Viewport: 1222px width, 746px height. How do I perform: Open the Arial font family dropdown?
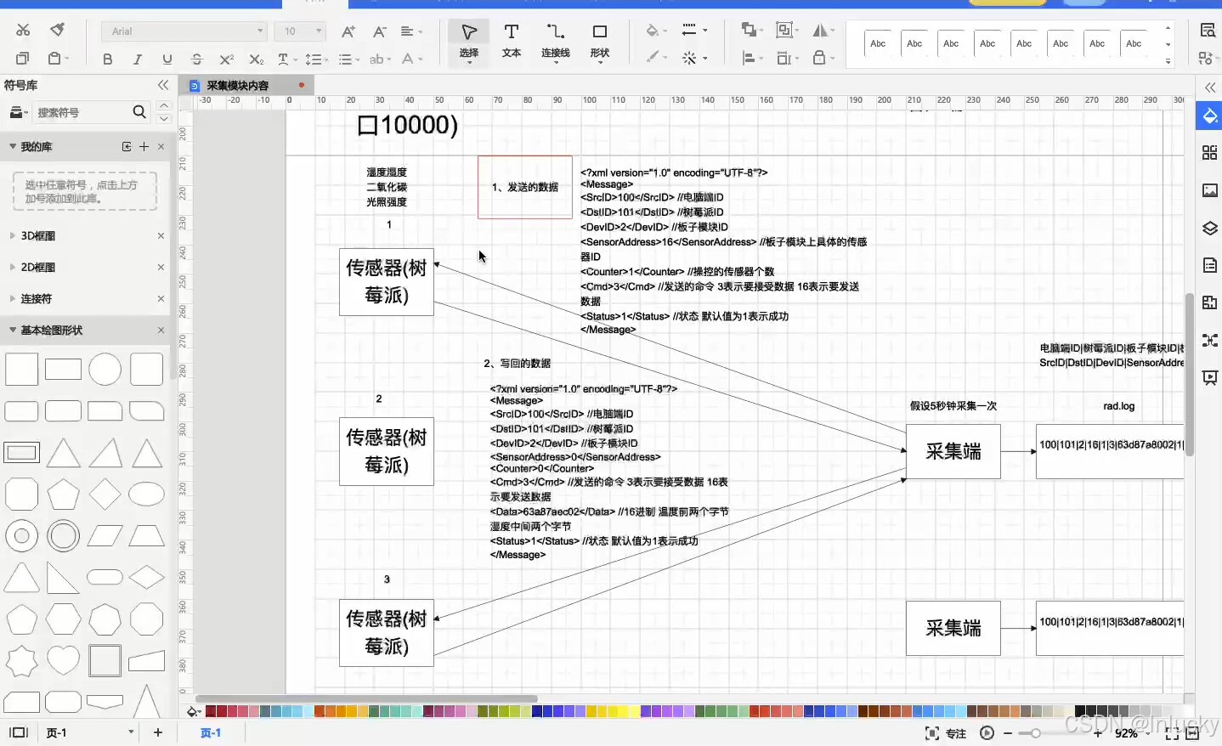(x=184, y=31)
